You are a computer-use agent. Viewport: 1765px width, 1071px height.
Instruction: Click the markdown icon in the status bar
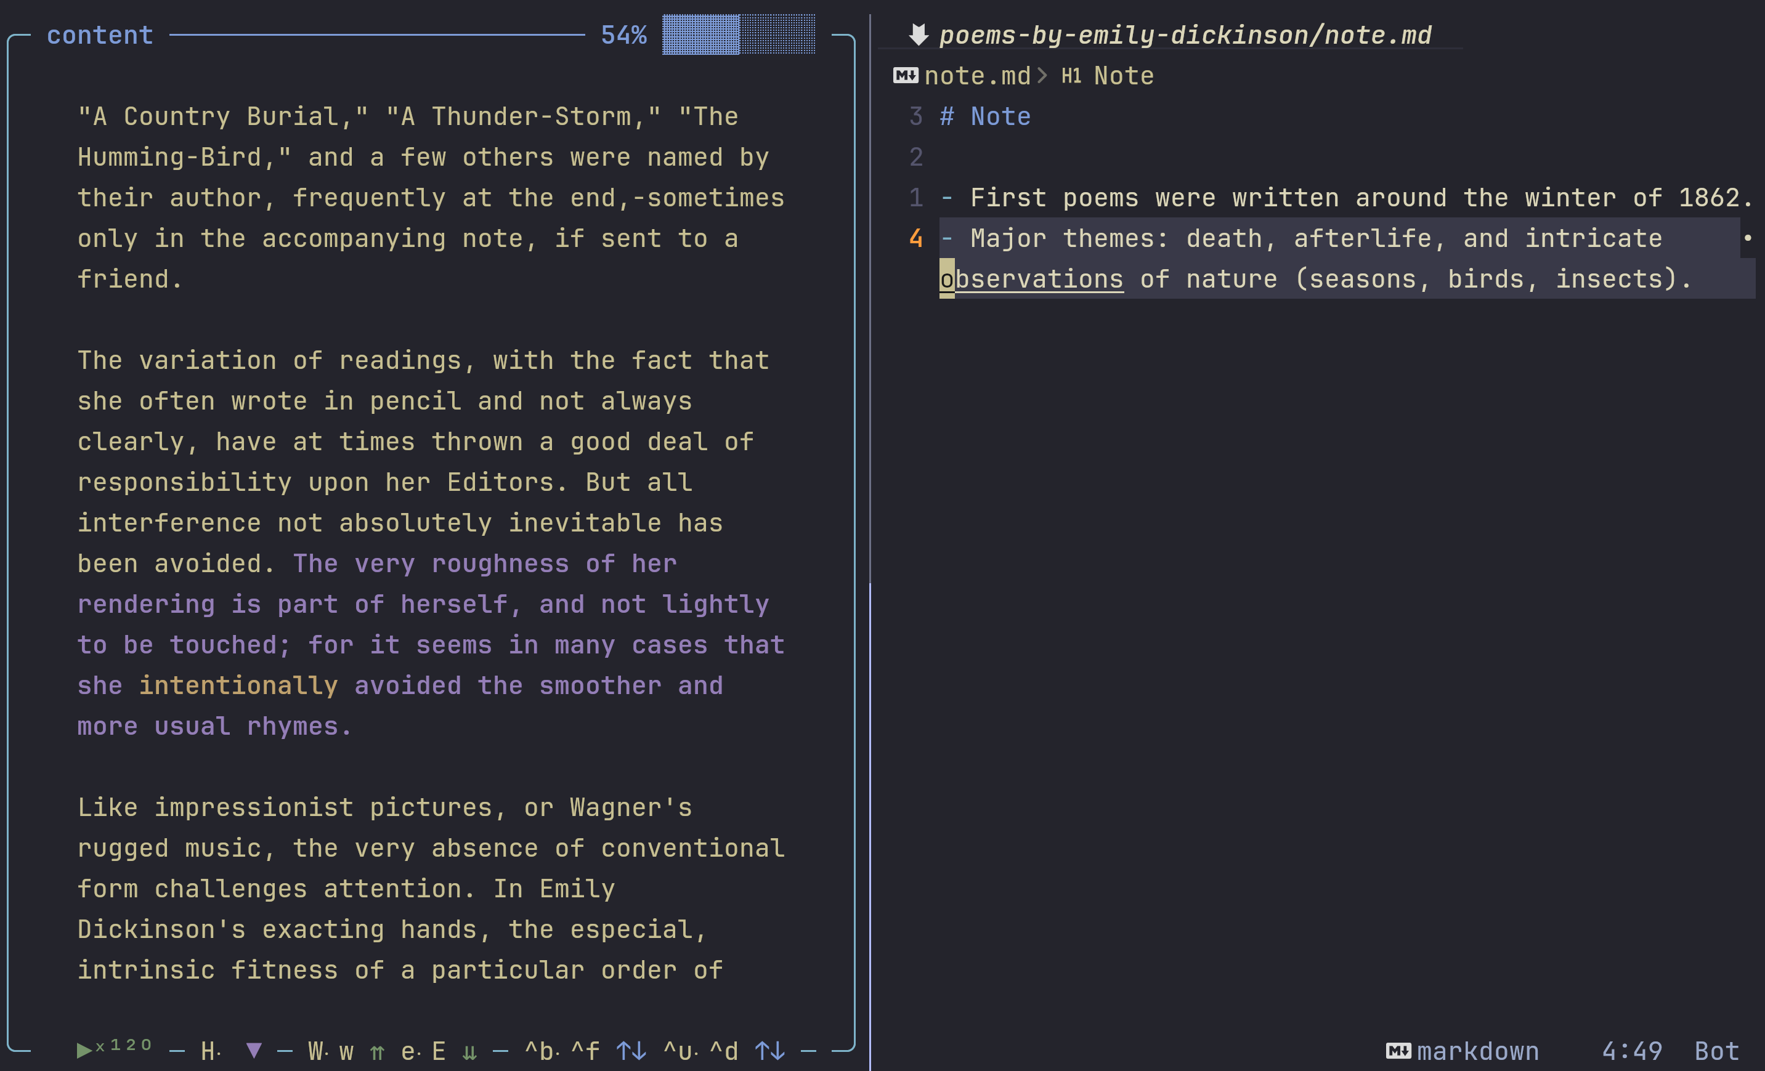1398,1051
